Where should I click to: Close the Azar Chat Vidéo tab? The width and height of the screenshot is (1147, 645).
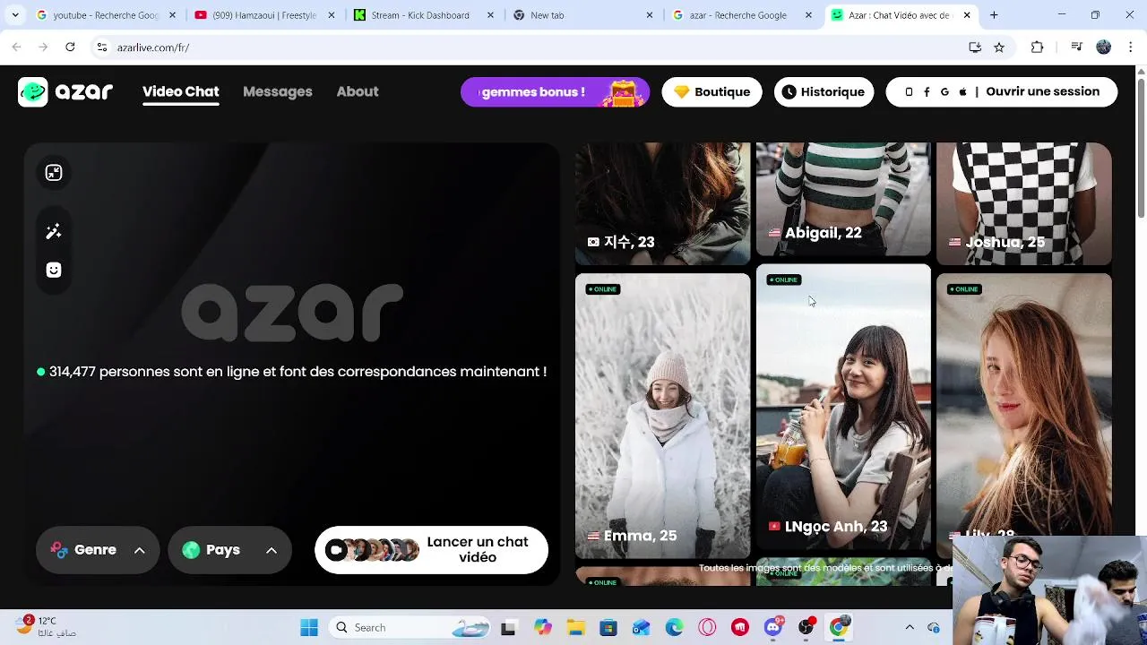[x=967, y=15]
